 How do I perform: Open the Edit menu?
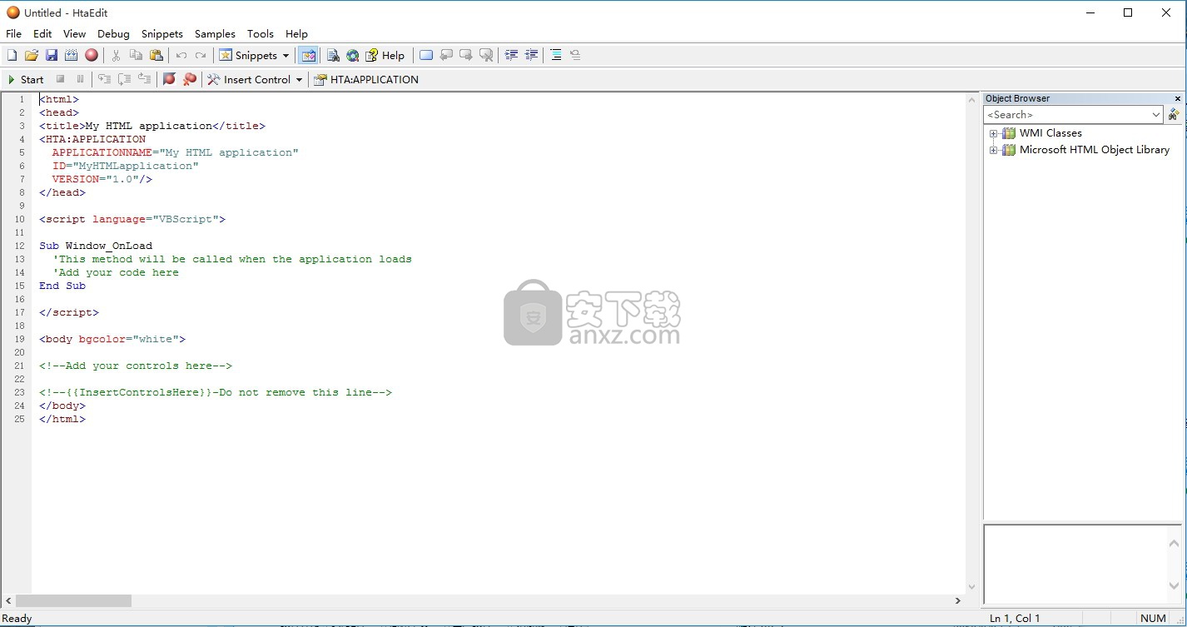[42, 34]
